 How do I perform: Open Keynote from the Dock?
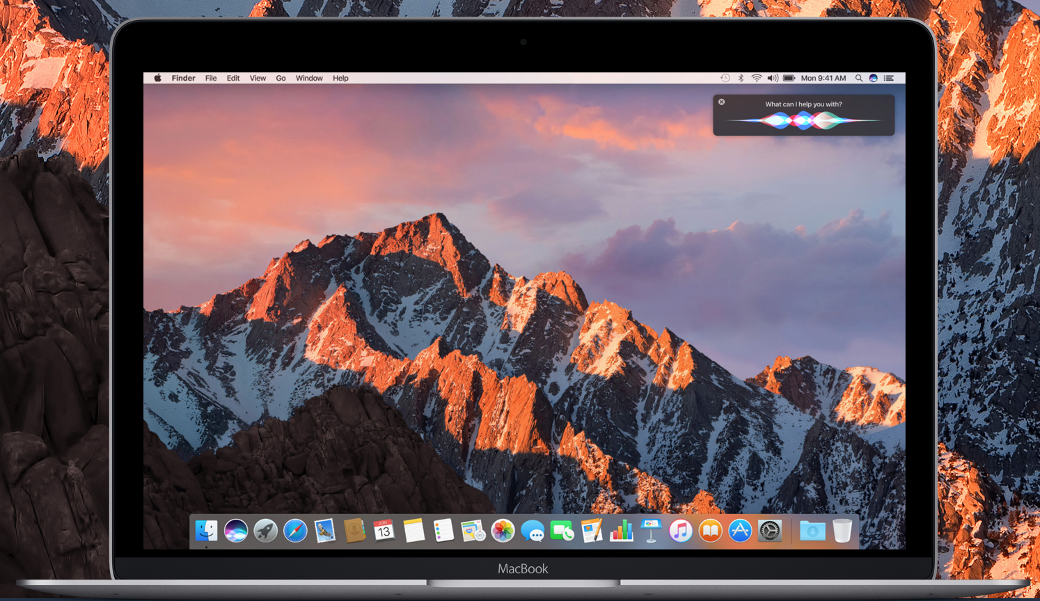[x=651, y=531]
